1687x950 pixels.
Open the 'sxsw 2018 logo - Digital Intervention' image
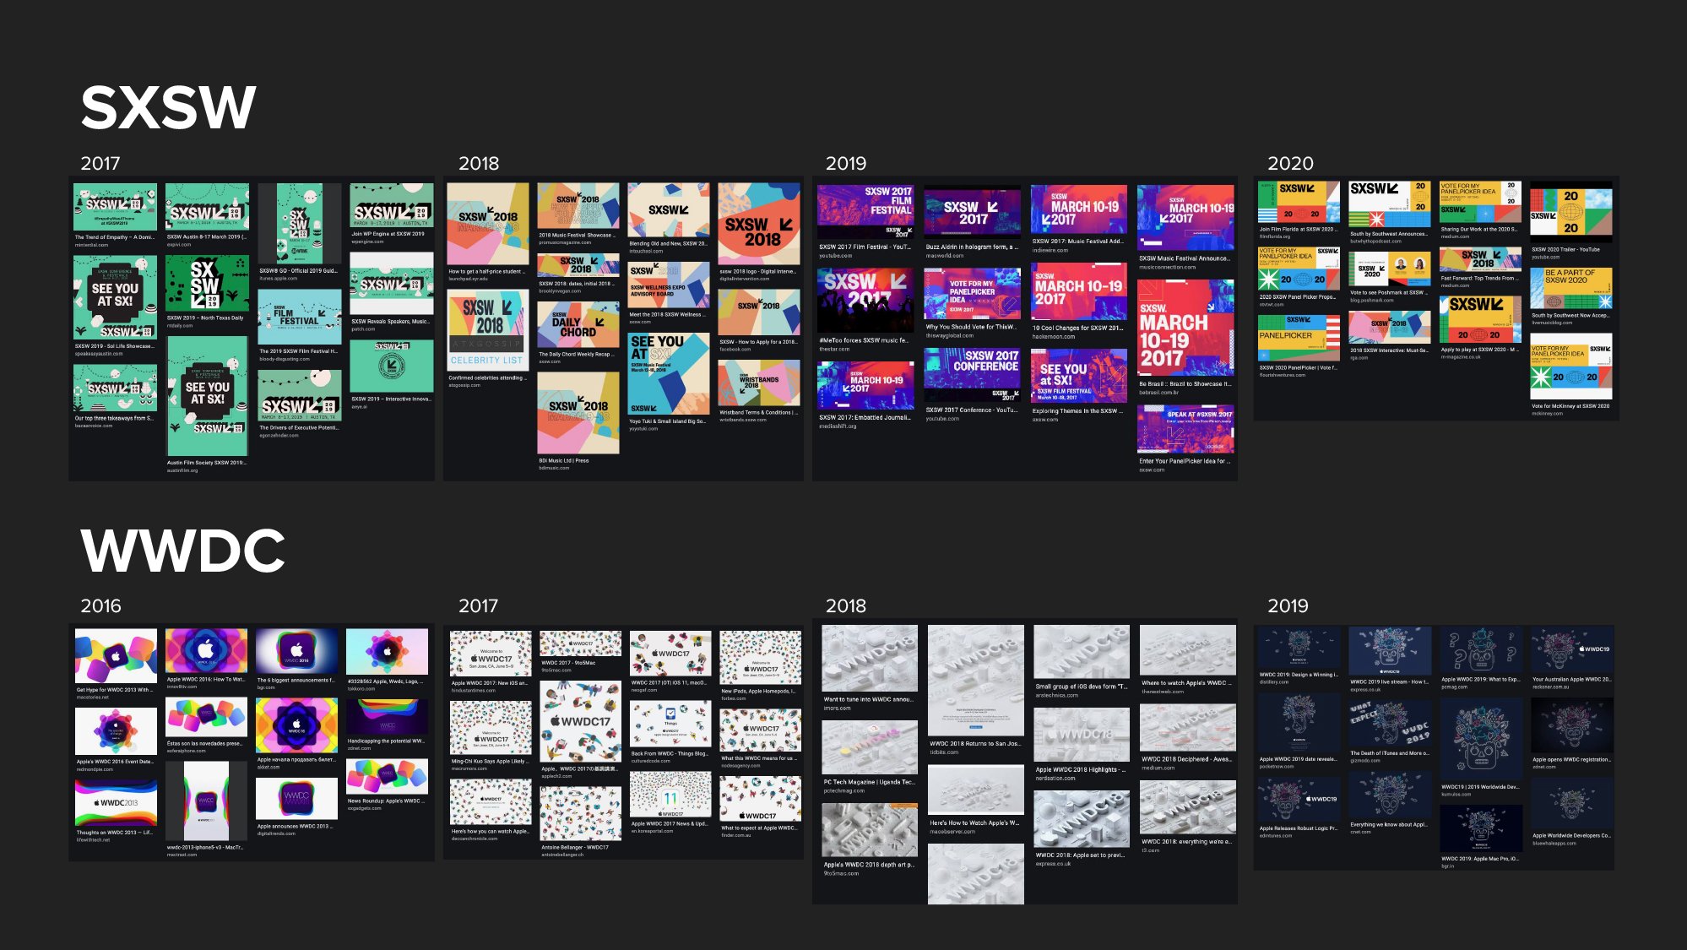pyautogui.click(x=758, y=225)
